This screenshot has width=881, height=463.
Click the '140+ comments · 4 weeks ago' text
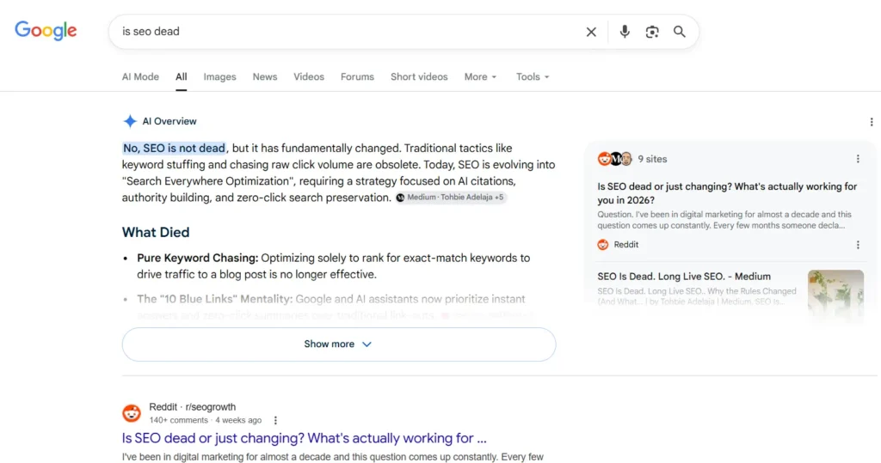[x=205, y=420]
